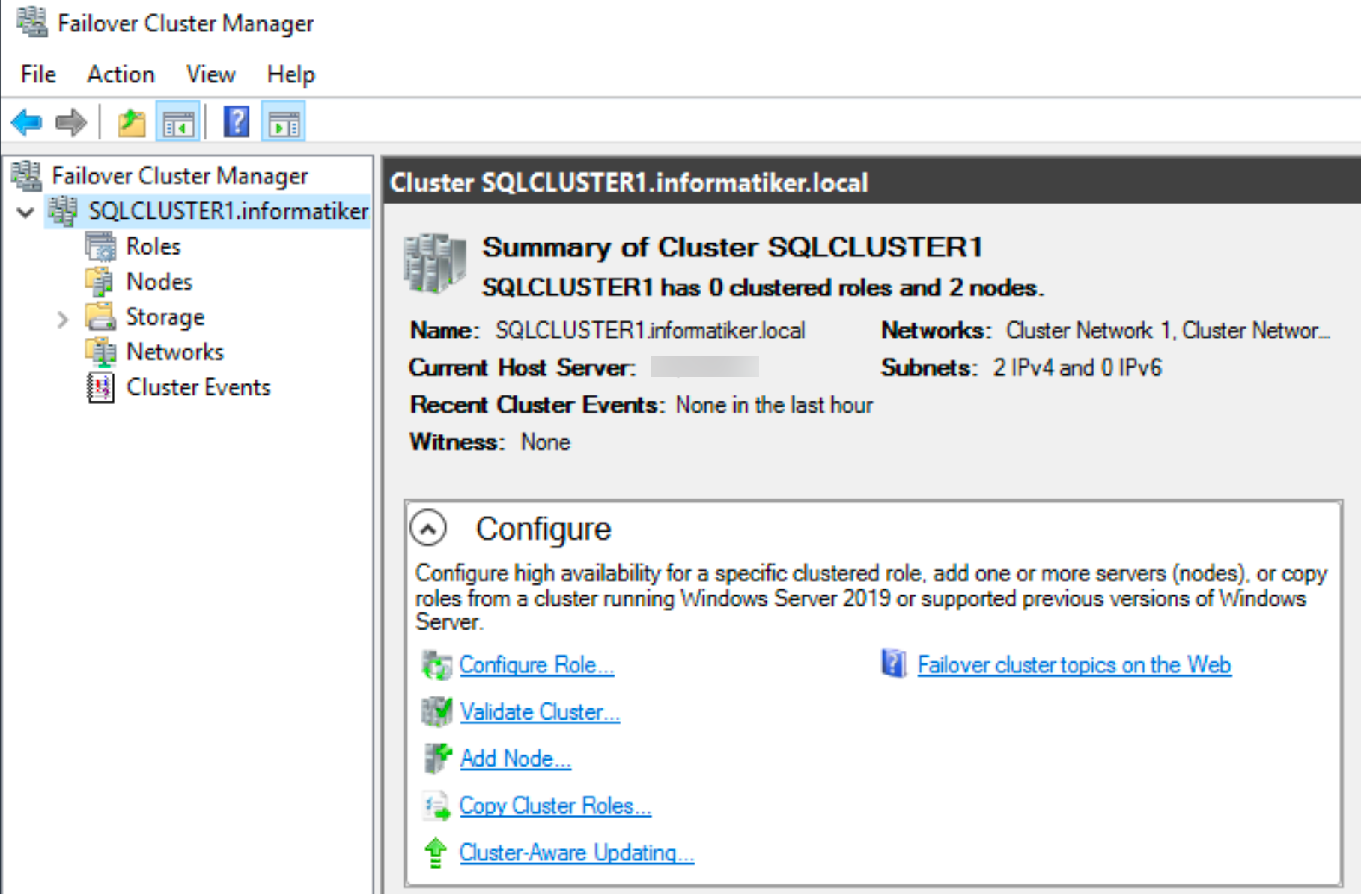Click the text None in the last hour
This screenshot has width=1361, height=894.
click(774, 405)
